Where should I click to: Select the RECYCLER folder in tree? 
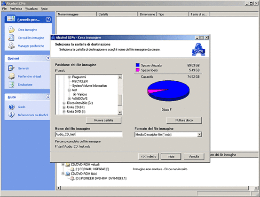click(80, 81)
